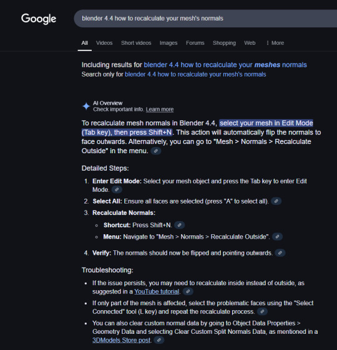
Task: Click the "Detailed Steps:" heading
Action: tap(105, 168)
